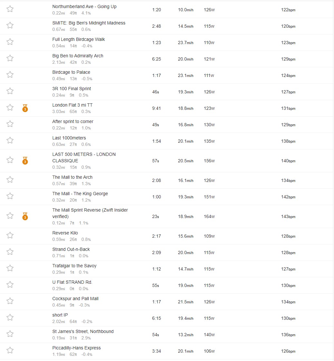The width and height of the screenshot is (334, 361).
Task: Open Big Ben to Admiralty Arch segment
Action: point(78,56)
